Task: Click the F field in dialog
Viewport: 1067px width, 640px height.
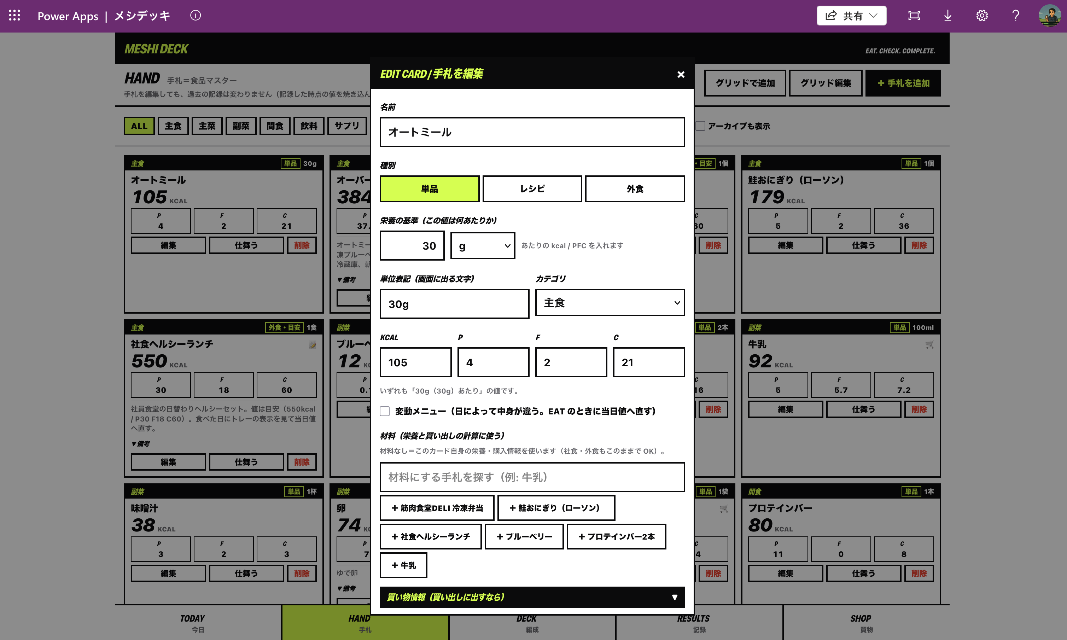Action: pos(571,362)
